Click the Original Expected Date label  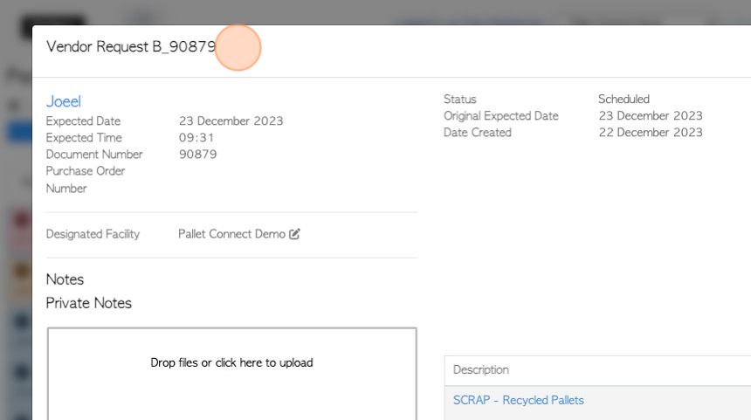(x=501, y=116)
